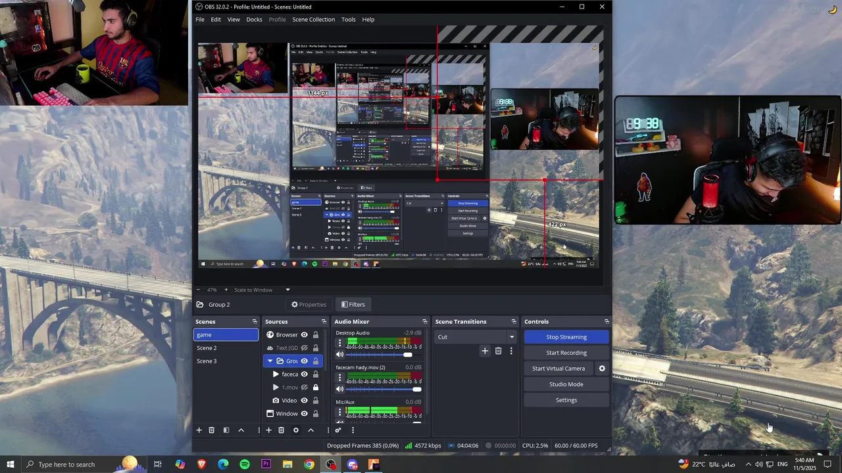The image size is (842, 473).
Task: Open Desktop Audio three-dot options
Action: pos(340,343)
